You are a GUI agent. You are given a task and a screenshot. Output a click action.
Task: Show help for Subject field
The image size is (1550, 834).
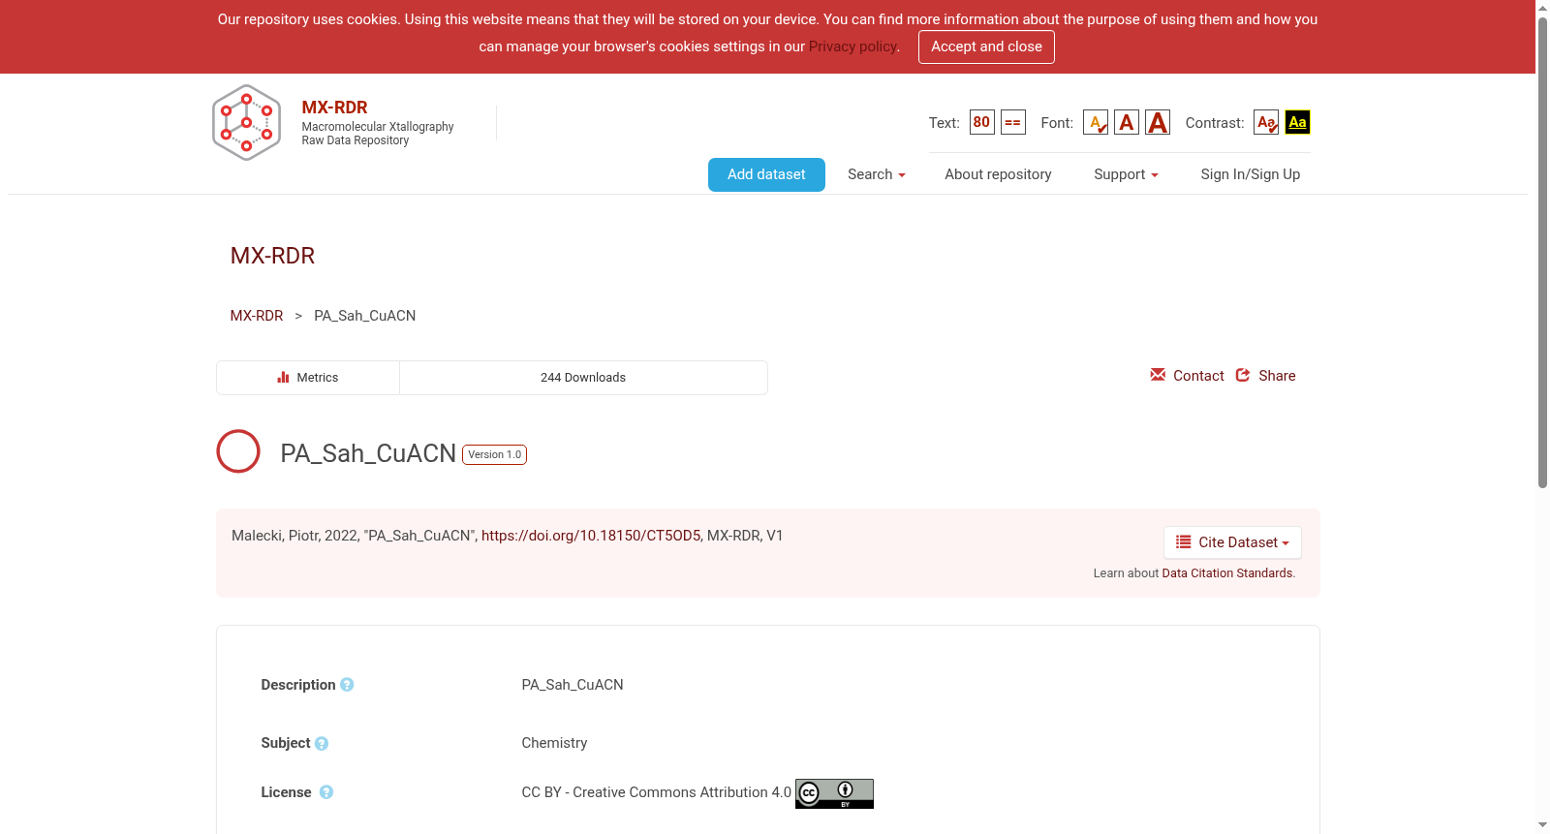322,744
